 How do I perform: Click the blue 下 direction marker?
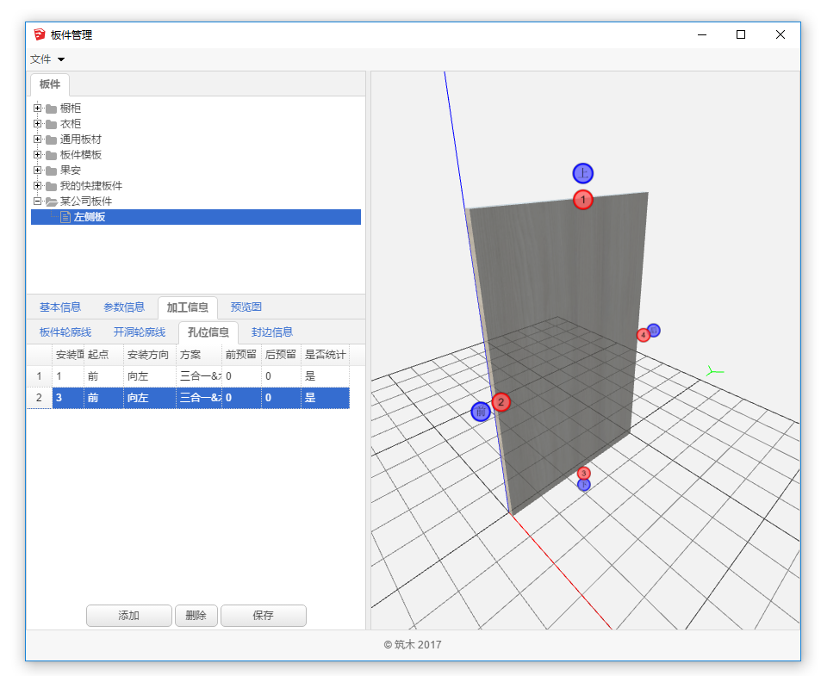click(584, 486)
